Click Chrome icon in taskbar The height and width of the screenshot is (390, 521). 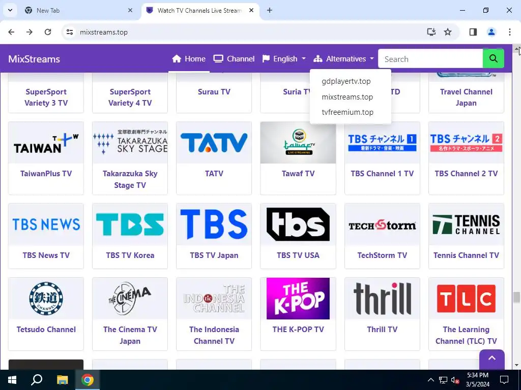coord(88,380)
